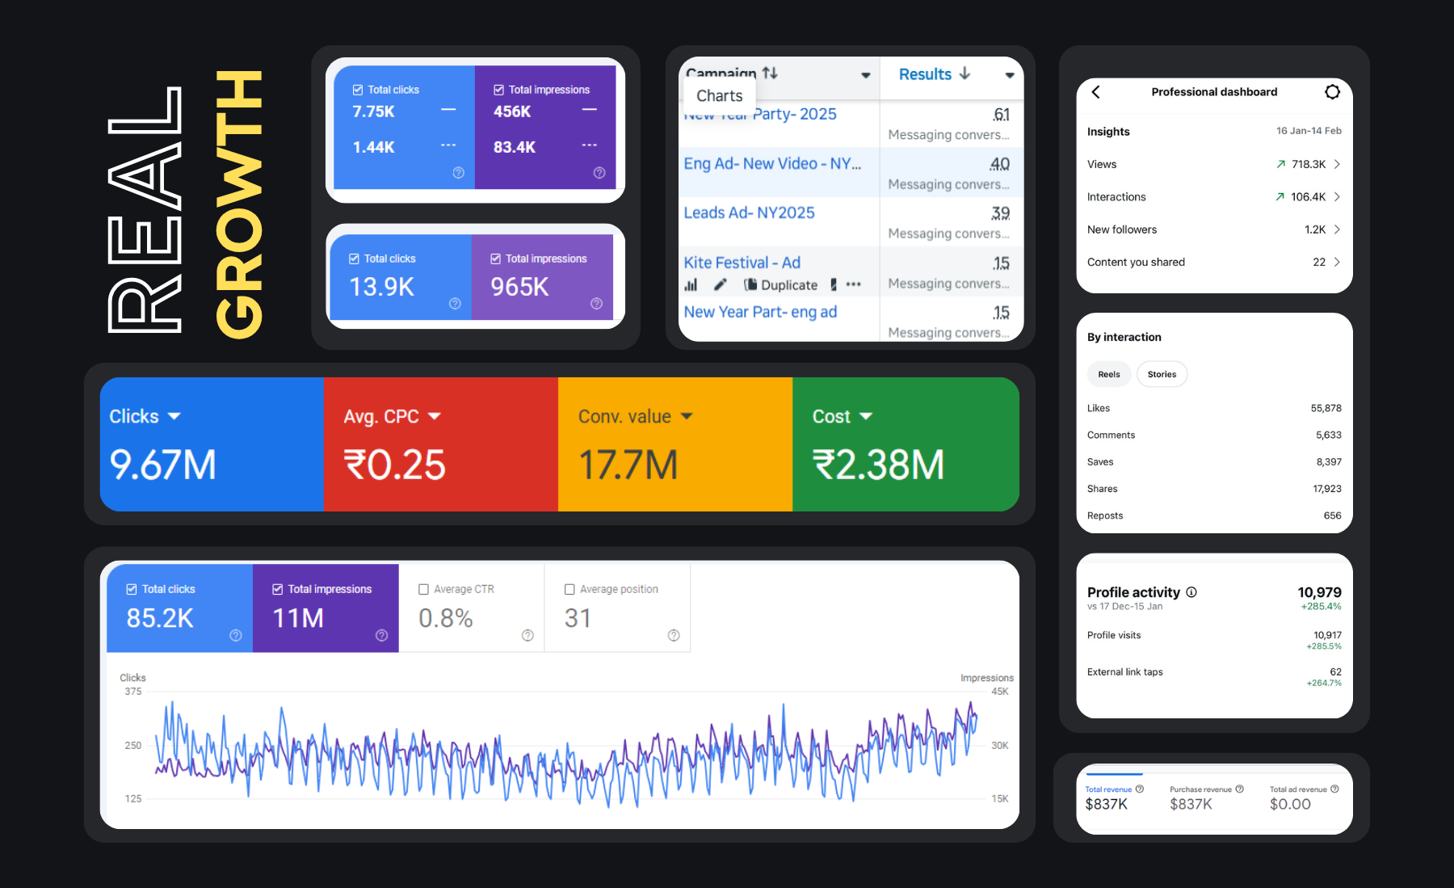This screenshot has width=1454, height=888.
Task: Expand the Views row chevron in Insights
Action: [1338, 164]
